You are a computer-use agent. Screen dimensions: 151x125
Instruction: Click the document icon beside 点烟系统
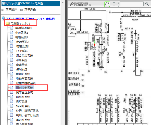[12, 69]
